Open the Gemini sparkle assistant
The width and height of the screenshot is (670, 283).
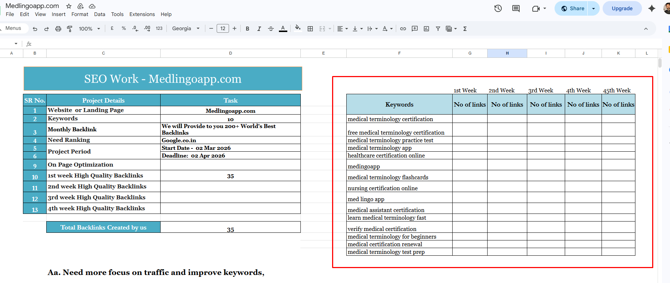652,8
